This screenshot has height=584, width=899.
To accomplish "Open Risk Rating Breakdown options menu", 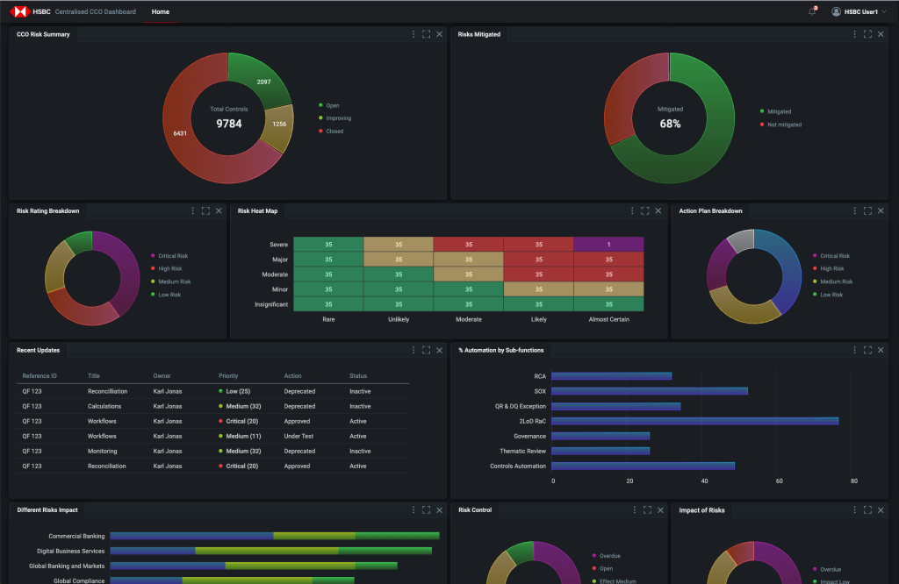I will [x=192, y=210].
